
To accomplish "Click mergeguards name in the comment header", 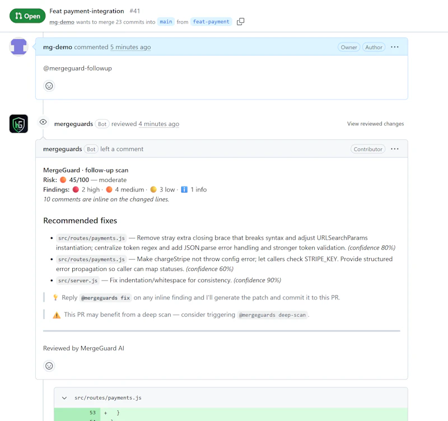I will coord(63,149).
